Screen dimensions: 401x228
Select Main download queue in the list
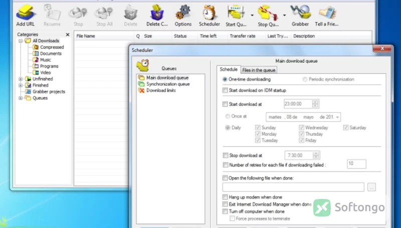[163, 77]
